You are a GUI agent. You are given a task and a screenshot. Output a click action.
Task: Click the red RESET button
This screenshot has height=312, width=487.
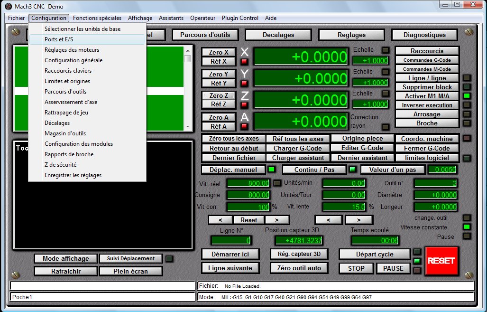441,261
